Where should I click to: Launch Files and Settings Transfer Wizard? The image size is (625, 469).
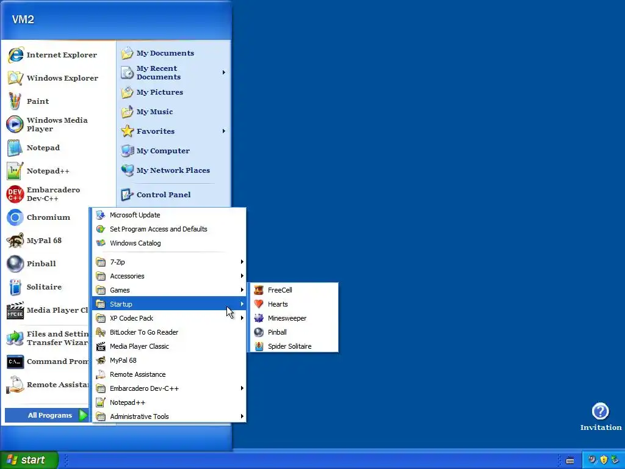pyautogui.click(x=46, y=338)
